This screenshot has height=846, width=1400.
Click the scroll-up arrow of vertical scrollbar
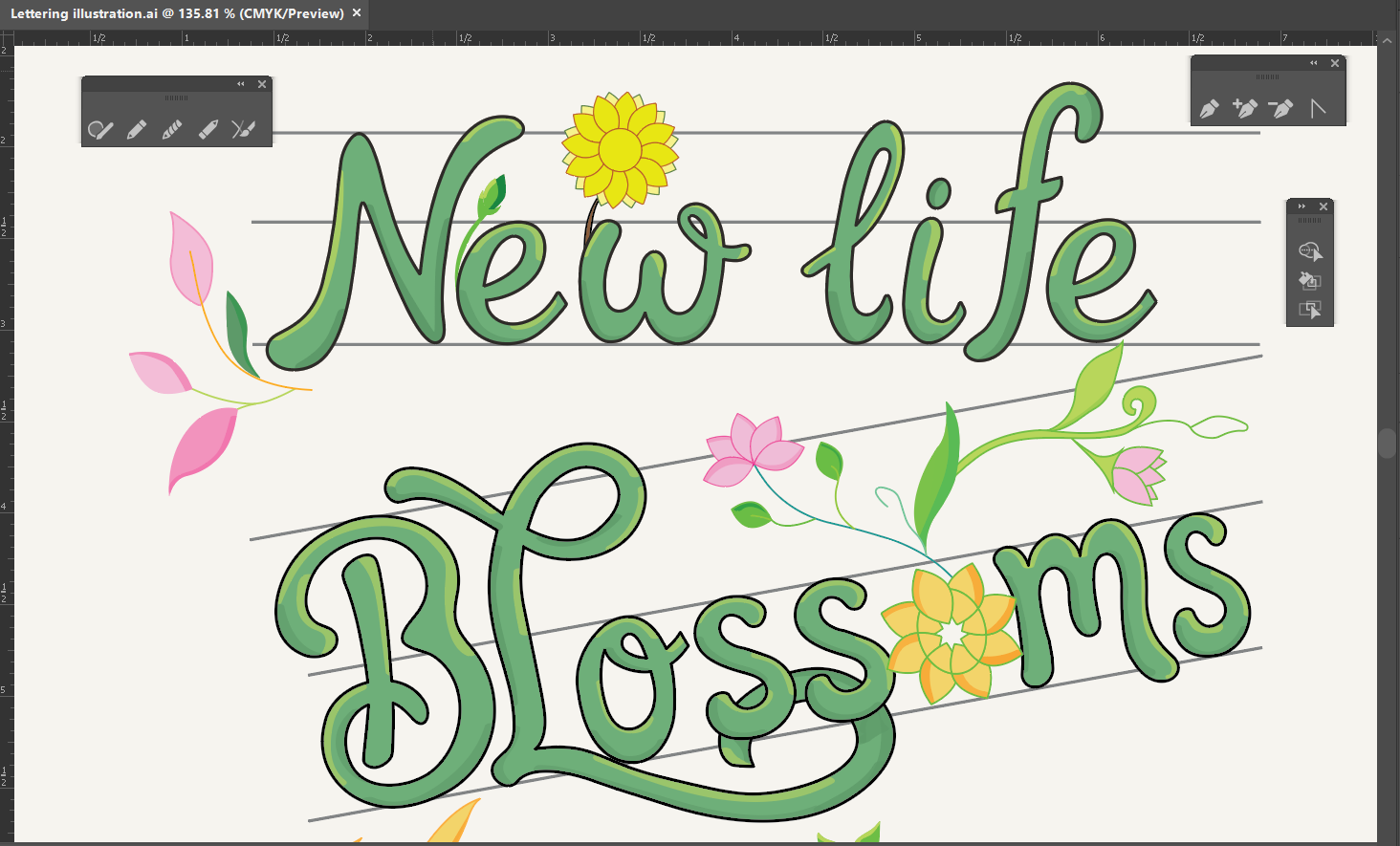coord(1389,39)
